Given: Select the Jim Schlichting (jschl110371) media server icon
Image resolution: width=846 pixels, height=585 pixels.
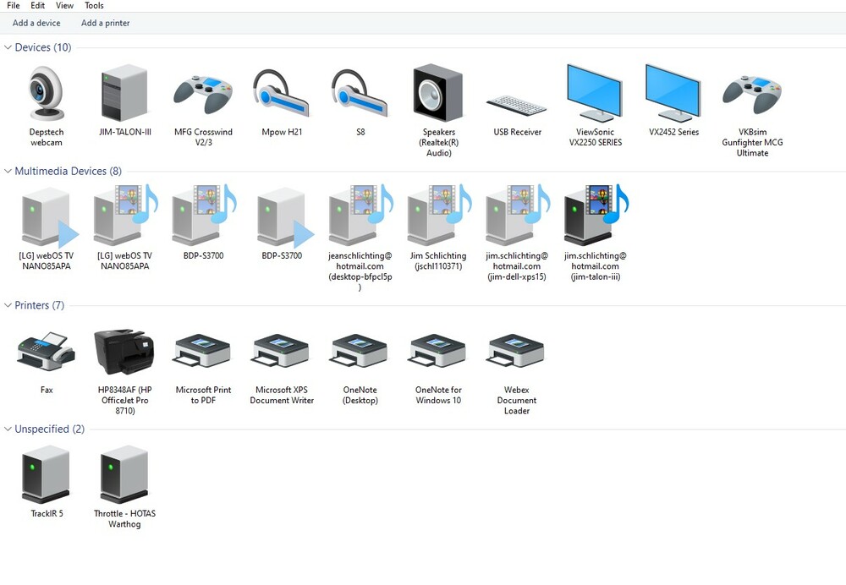Looking at the screenshot, I should [x=439, y=215].
